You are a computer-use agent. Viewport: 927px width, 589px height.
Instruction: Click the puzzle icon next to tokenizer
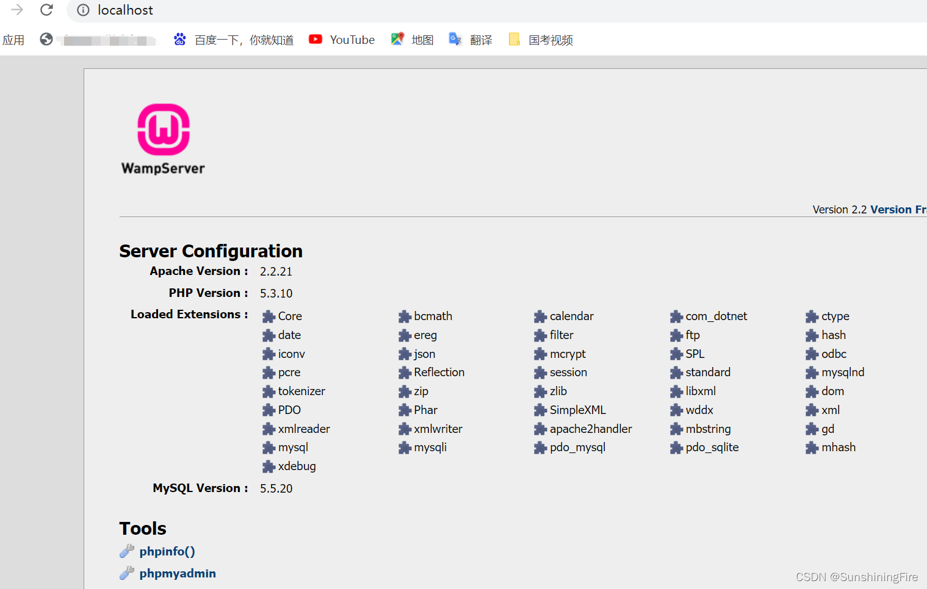pos(269,391)
